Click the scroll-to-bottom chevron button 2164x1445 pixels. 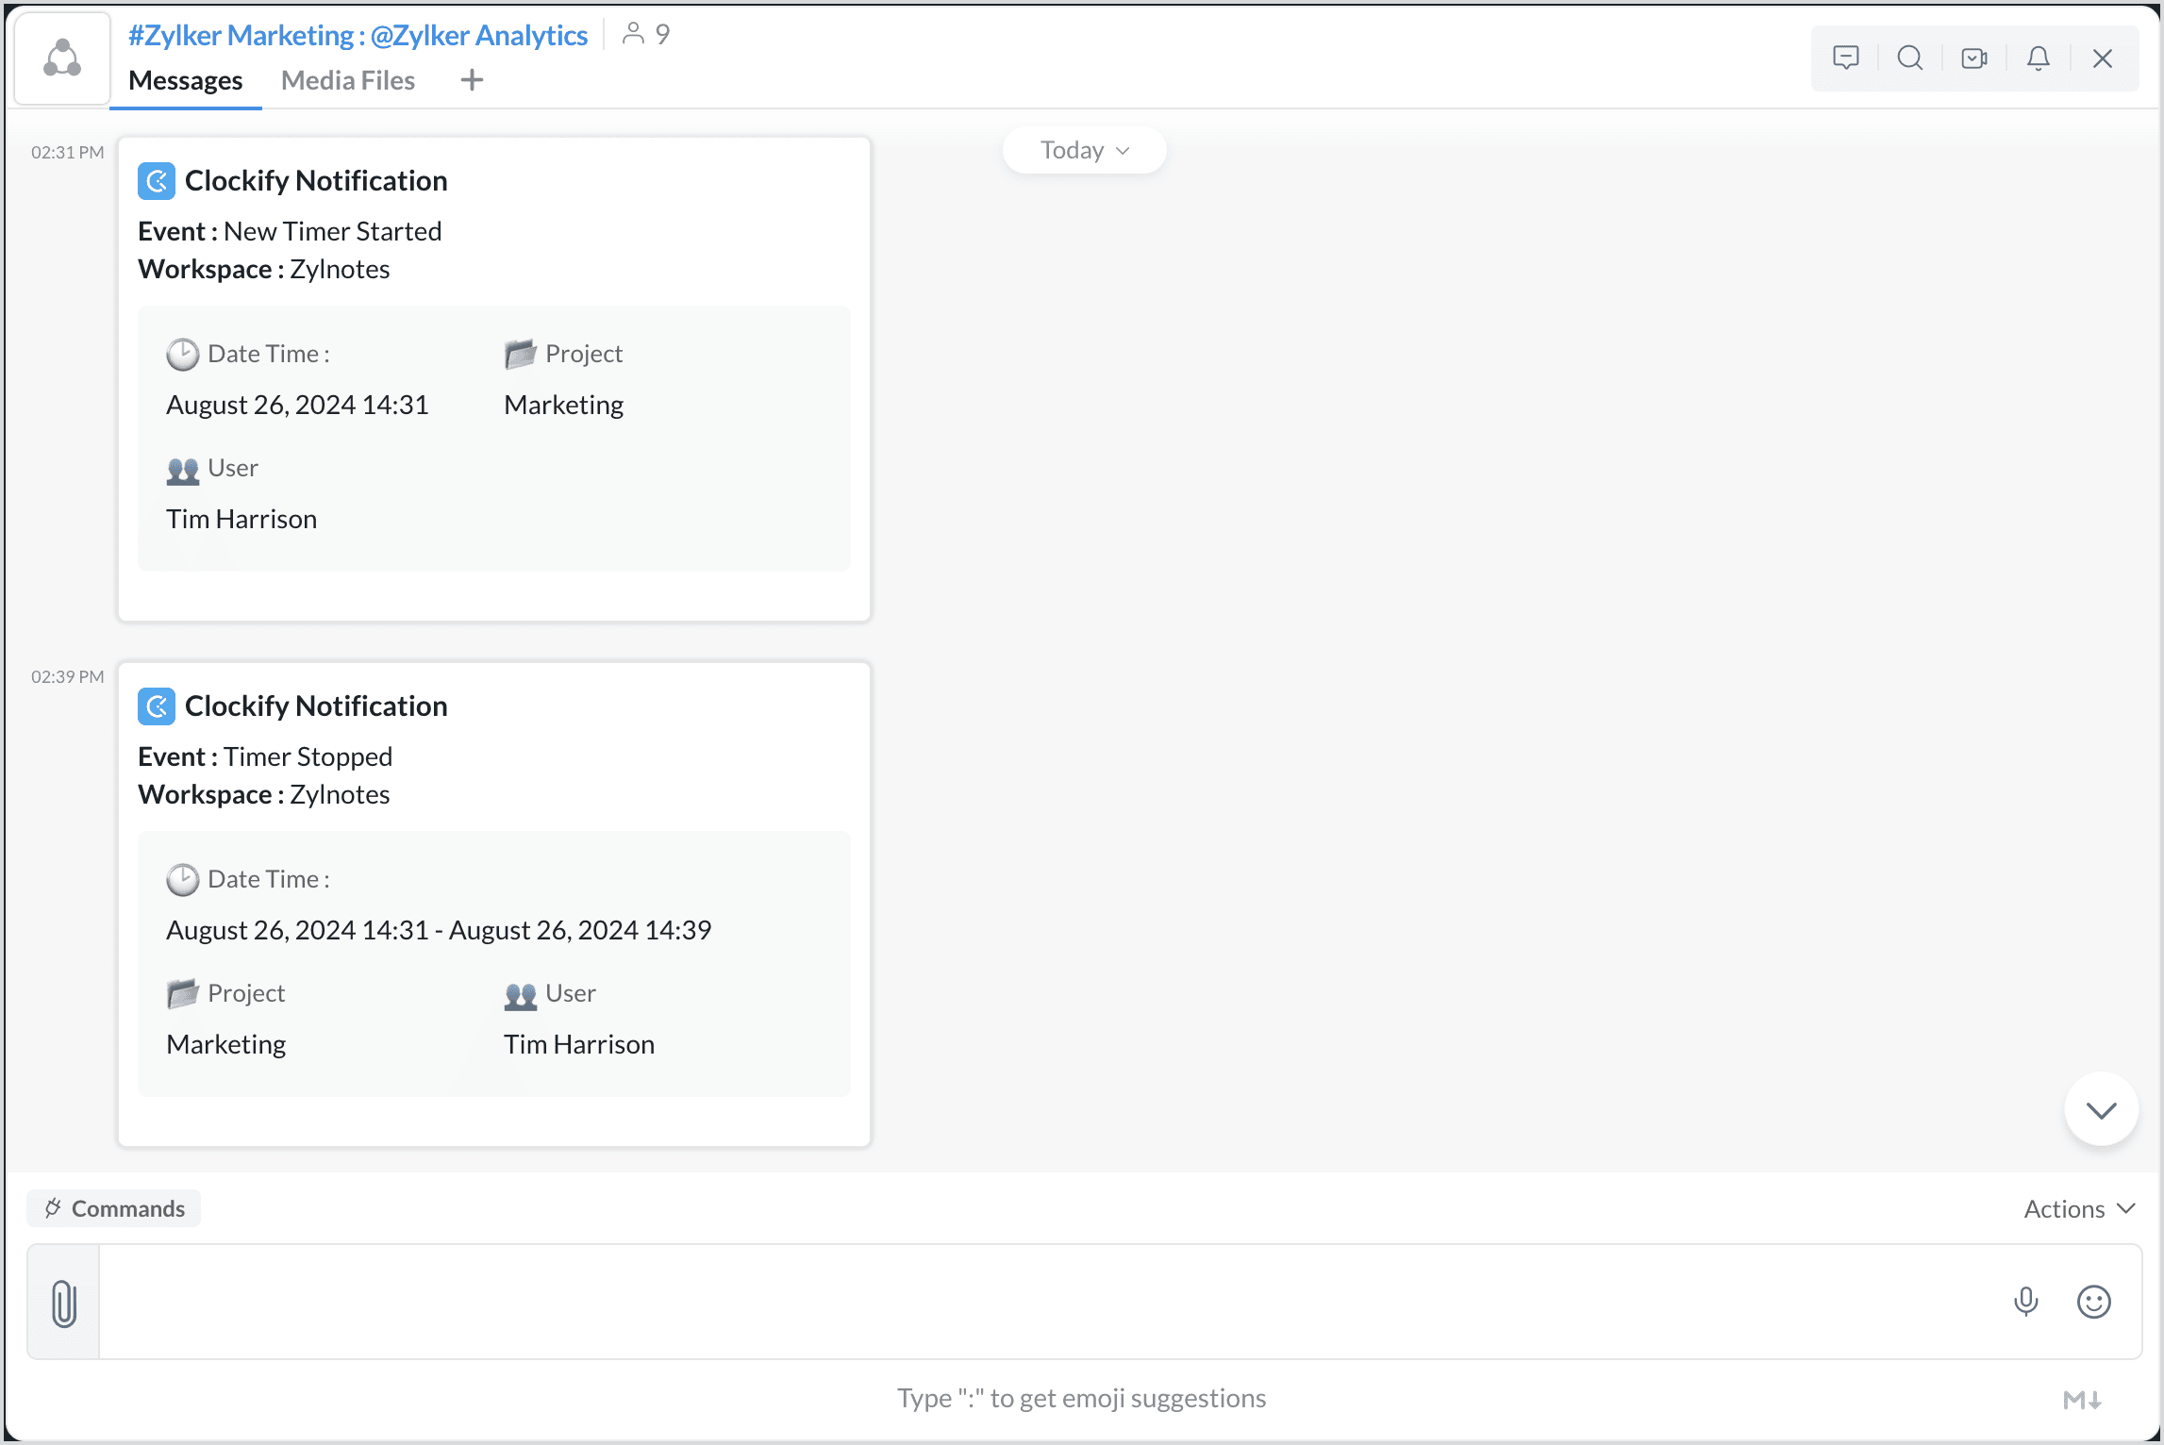[2100, 1110]
